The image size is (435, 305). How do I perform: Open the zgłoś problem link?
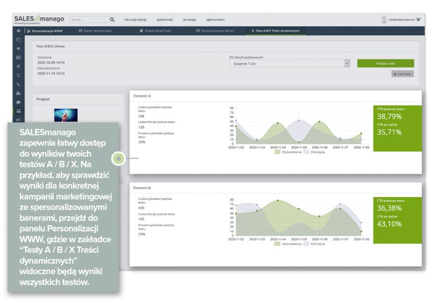[215, 20]
